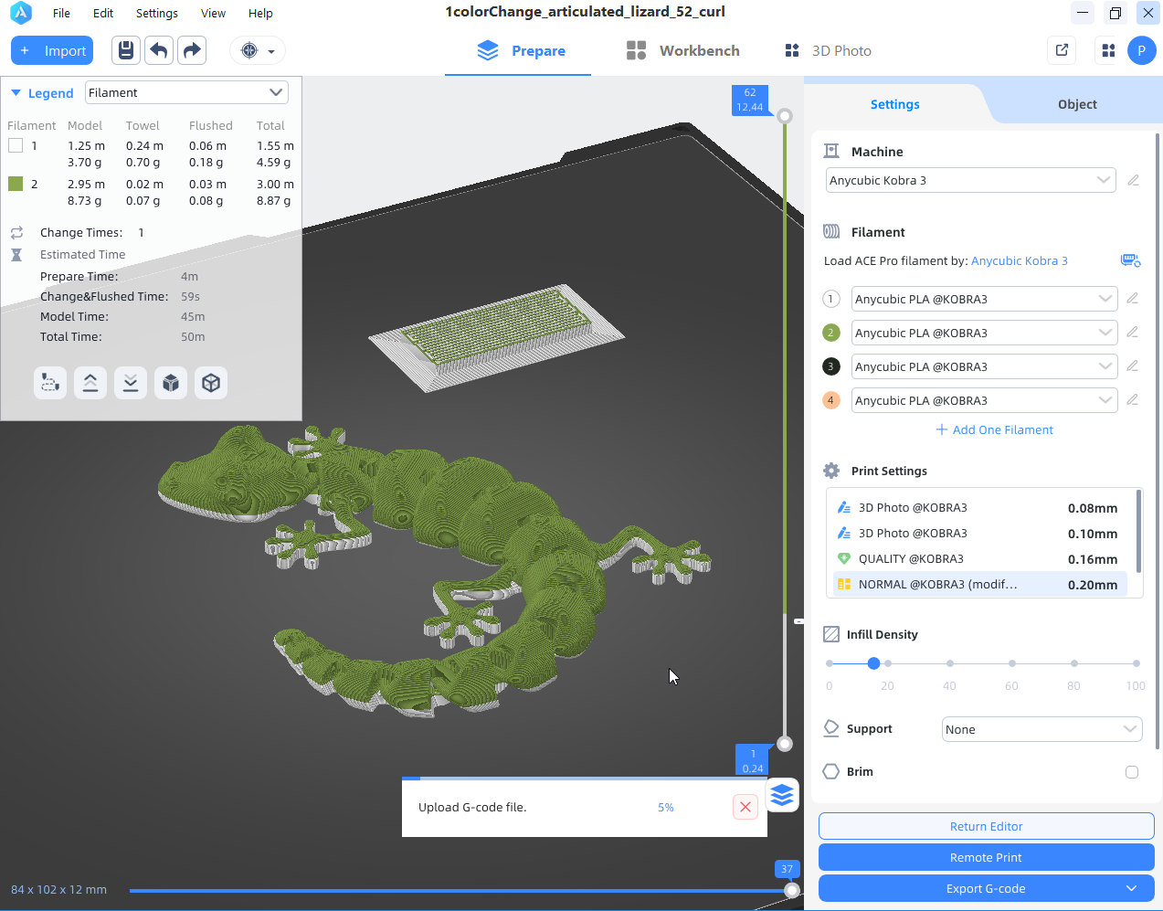This screenshot has height=911, width=1163.
Task: Click the layer down arrows icon
Action: [x=131, y=383]
